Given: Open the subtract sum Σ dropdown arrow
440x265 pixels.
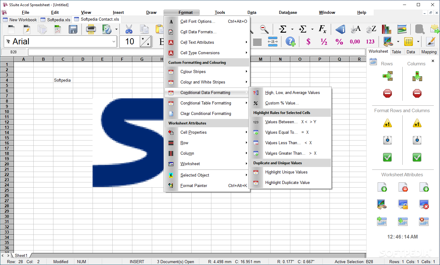Looking at the screenshot, I should (x=292, y=30).
